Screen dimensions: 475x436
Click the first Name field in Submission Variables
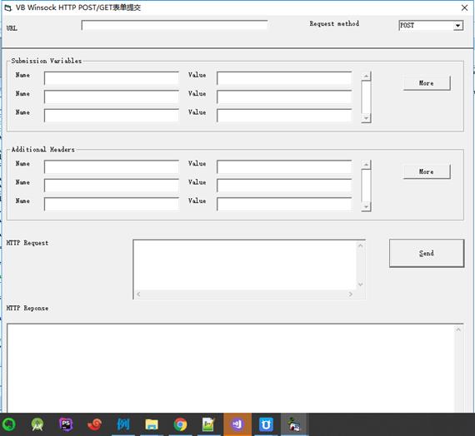[112, 78]
